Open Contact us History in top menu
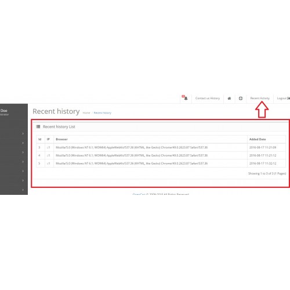 tap(208, 98)
